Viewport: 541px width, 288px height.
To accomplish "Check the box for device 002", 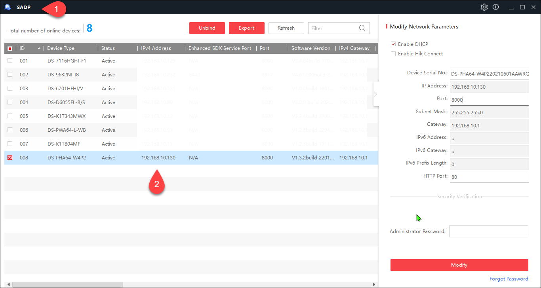I will [10, 74].
